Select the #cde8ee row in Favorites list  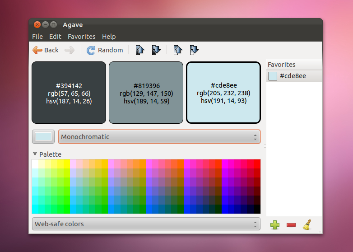pyautogui.click(x=294, y=76)
